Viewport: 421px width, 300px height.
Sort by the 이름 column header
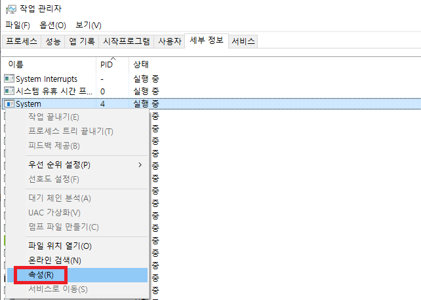(x=15, y=65)
